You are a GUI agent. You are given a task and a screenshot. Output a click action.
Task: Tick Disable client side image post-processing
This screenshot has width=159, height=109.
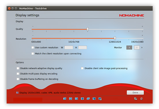pyautogui.click(x=82, y=68)
